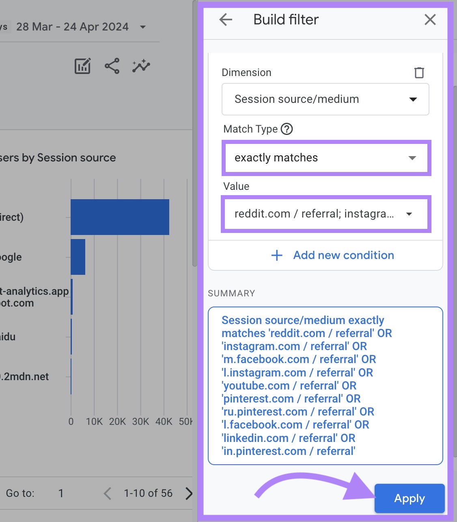The height and width of the screenshot is (522, 457).
Task: Delete the dimension using the trash icon
Action: tap(419, 72)
